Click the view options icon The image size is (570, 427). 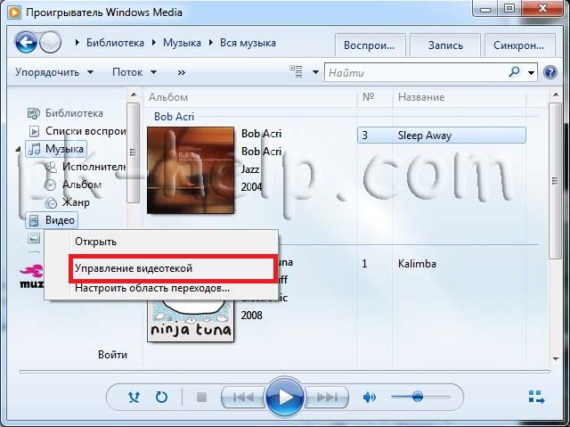click(296, 71)
